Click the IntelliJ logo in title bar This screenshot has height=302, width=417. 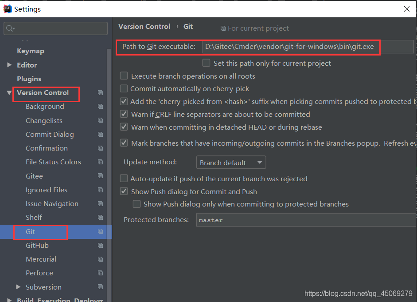(x=7, y=9)
